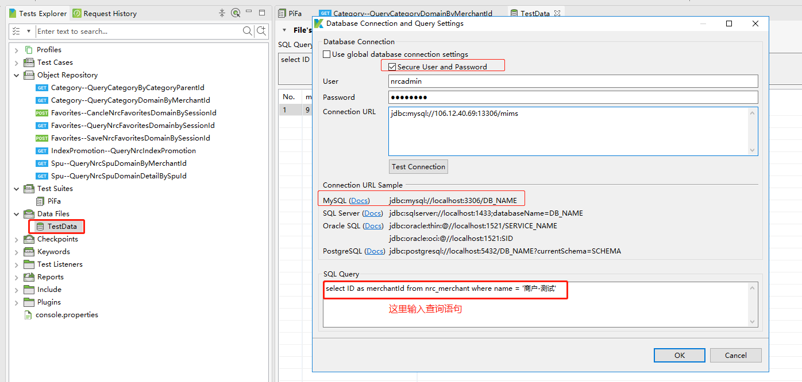Image resolution: width=802 pixels, height=382 pixels.
Task: Click OK in the database settings dialog
Action: [x=680, y=356]
